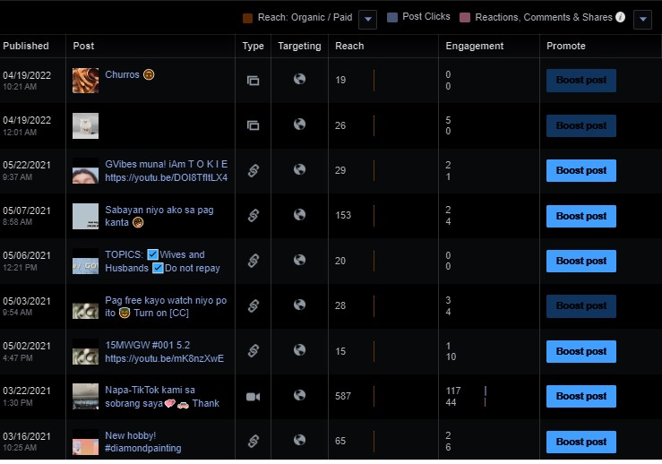662x464 pixels.
Task: Sort posts by Published column header
Action: point(26,46)
